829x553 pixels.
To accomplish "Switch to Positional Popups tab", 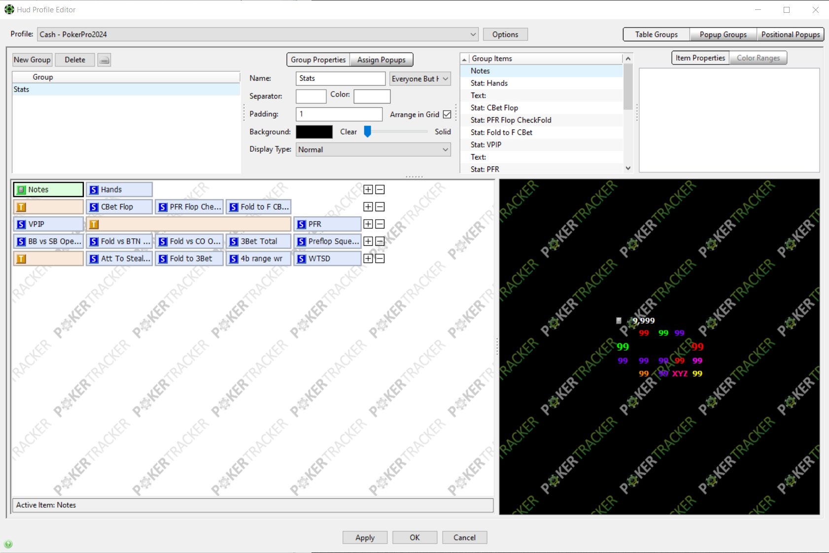I will pos(791,34).
